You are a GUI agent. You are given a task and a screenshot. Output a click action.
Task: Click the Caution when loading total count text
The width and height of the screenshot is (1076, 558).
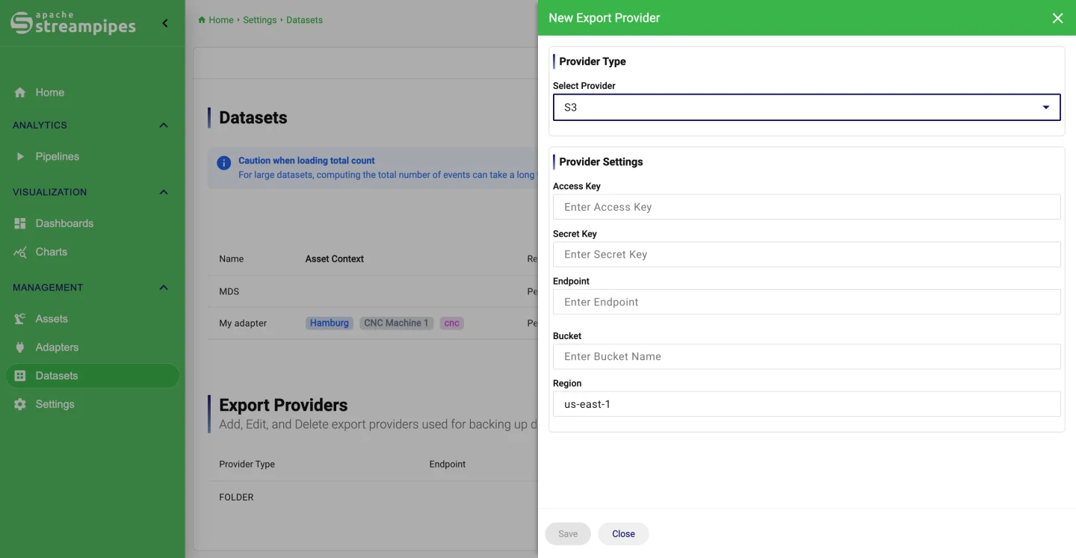[x=306, y=161]
